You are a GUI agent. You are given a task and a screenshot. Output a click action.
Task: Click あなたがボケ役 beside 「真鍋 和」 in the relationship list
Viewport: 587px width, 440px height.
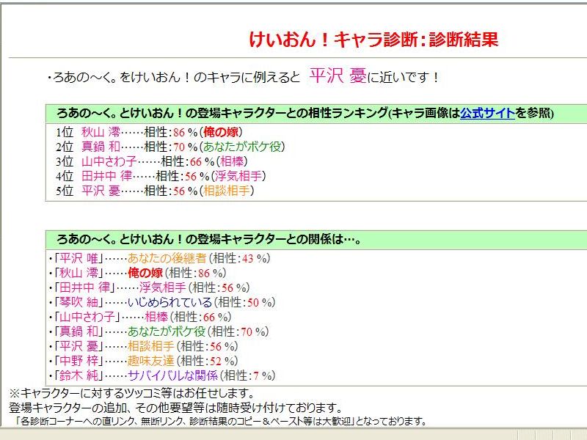coord(167,331)
